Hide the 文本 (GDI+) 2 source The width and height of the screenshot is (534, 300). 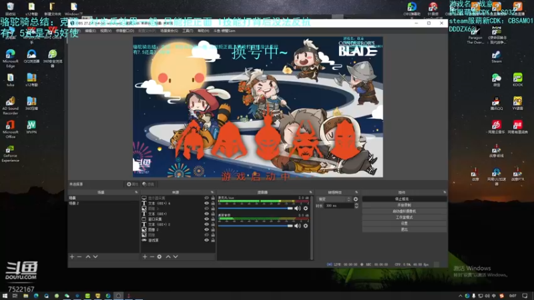206,224
